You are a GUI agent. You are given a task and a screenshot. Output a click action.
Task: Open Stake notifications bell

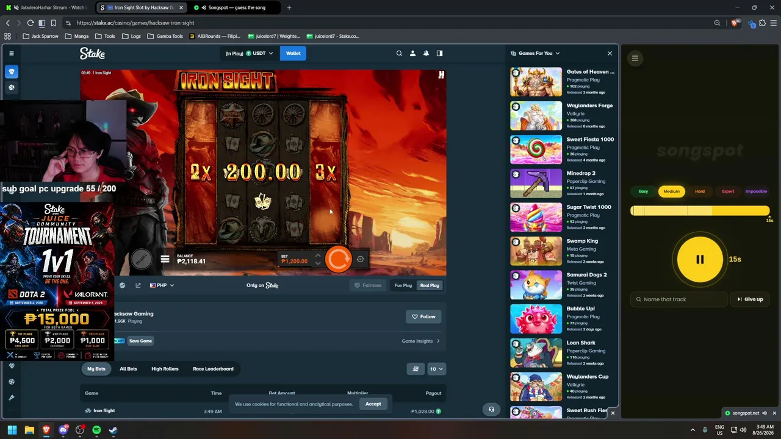(x=426, y=53)
